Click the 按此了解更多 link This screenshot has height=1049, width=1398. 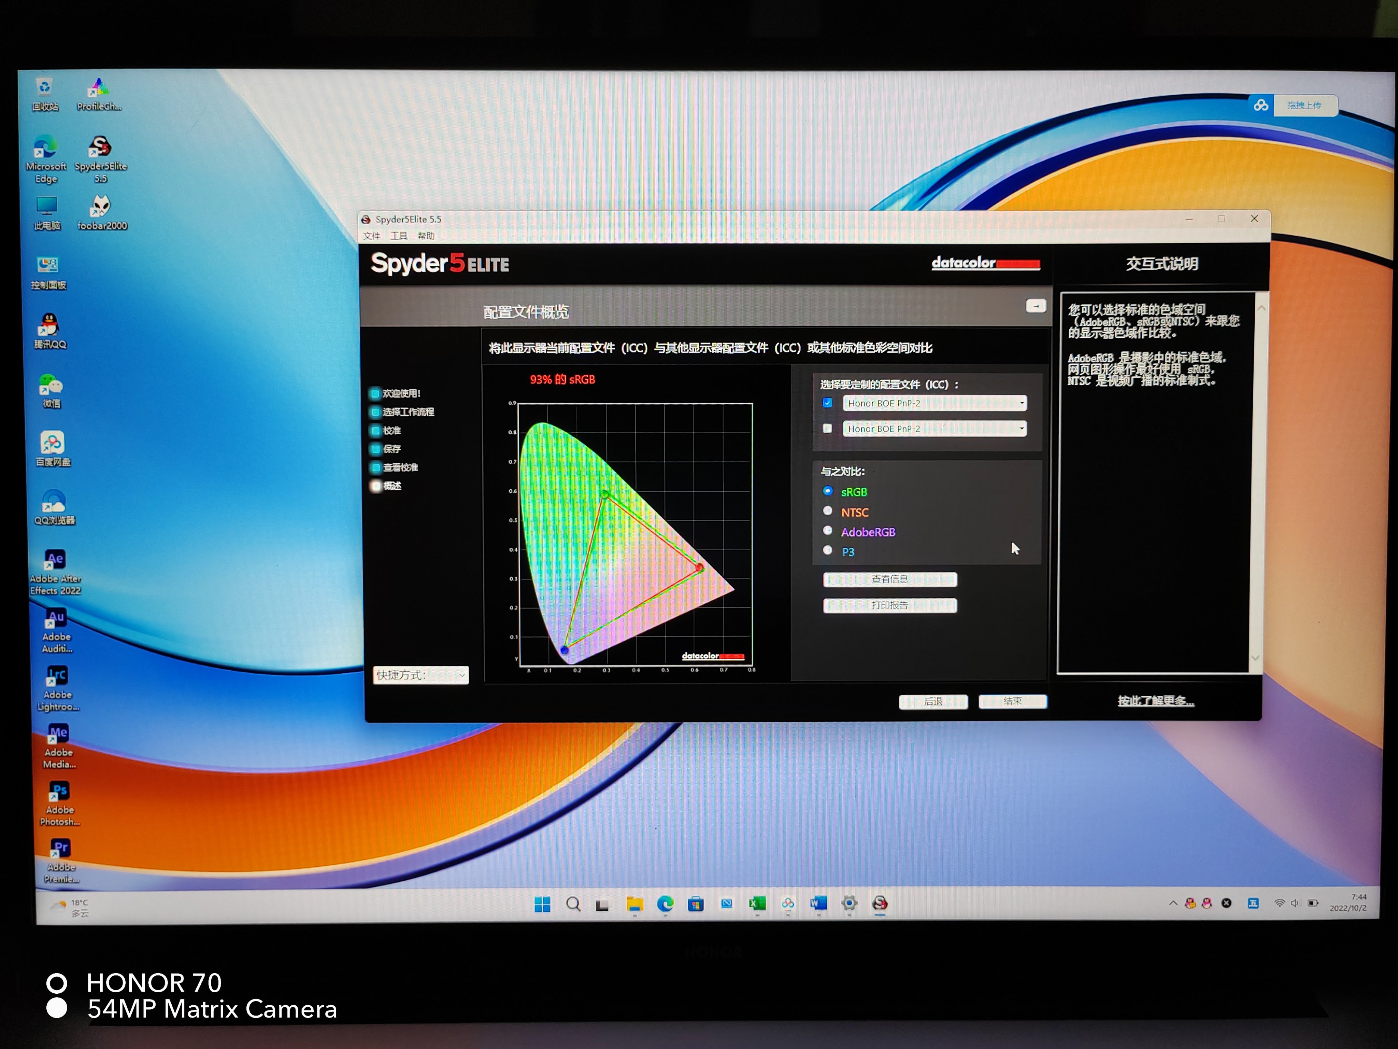coord(1155,701)
